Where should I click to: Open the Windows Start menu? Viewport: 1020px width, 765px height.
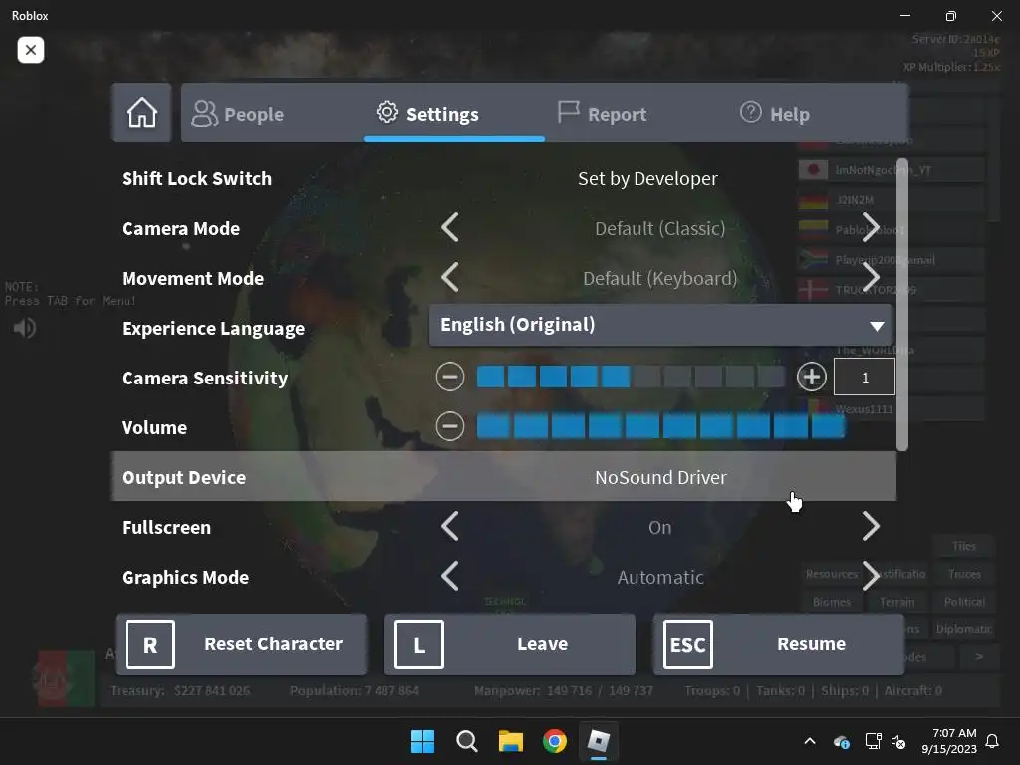(422, 741)
